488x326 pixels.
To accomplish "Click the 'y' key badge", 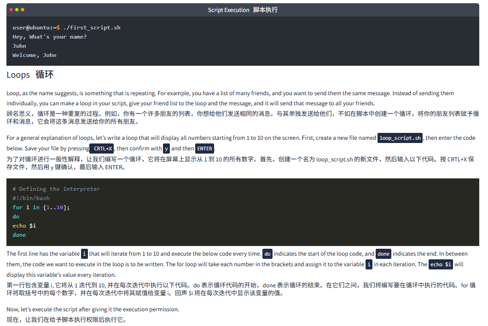I will pyautogui.click(x=167, y=149).
